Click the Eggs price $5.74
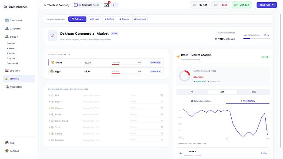The image size is (283, 159). pyautogui.click(x=87, y=72)
